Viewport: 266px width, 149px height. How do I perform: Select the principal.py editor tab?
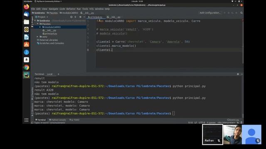tap(96, 17)
